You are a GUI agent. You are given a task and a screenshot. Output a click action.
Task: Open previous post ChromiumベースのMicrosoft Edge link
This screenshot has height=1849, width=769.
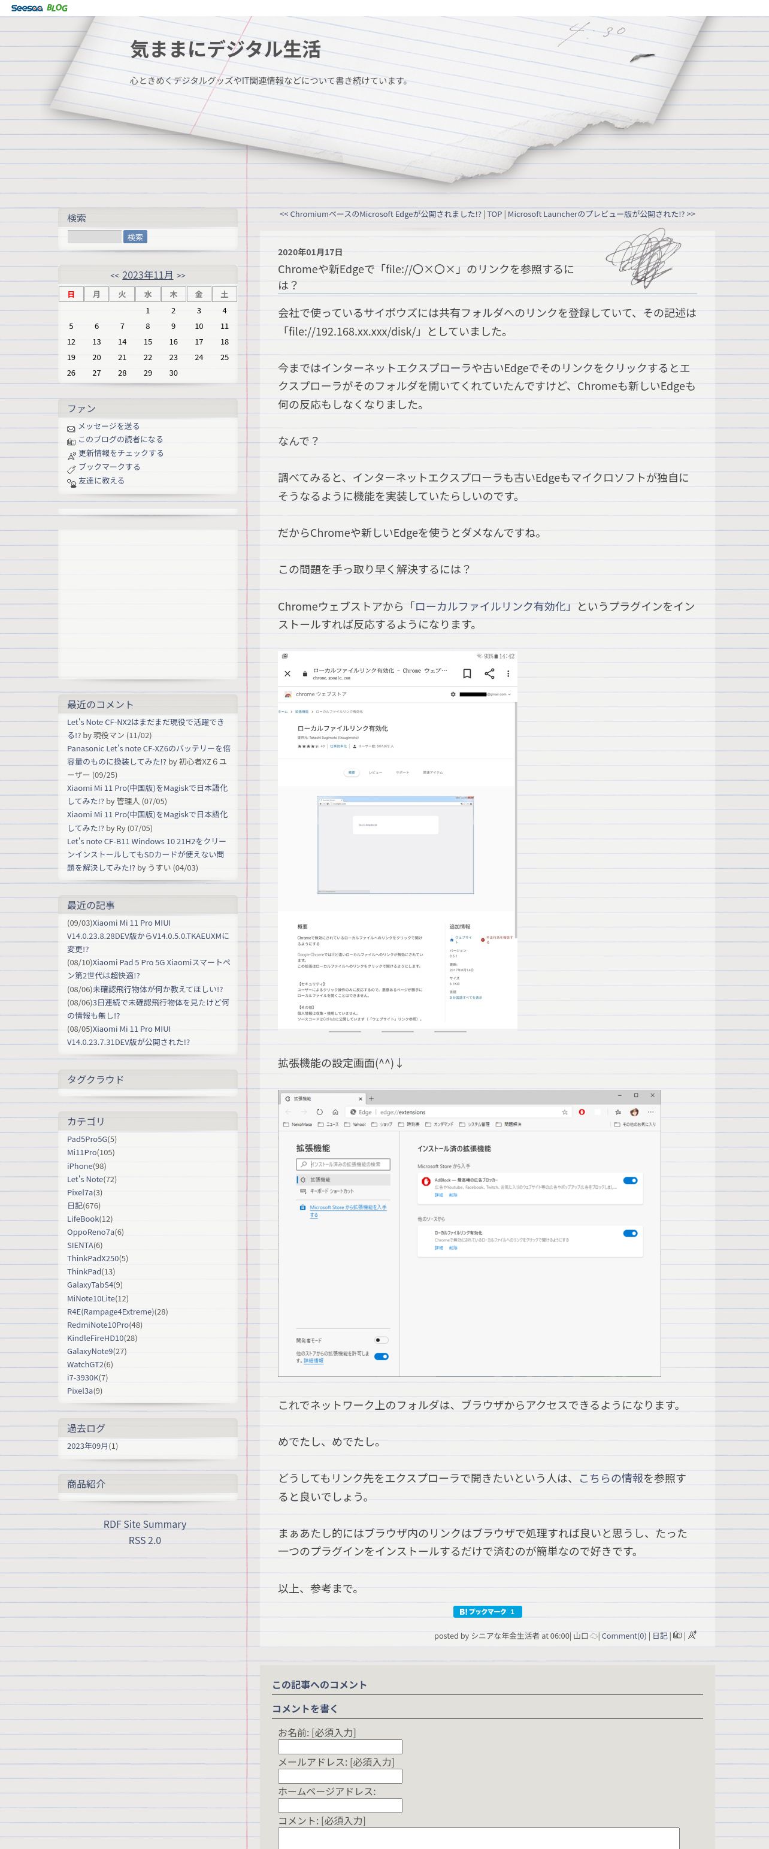click(380, 214)
